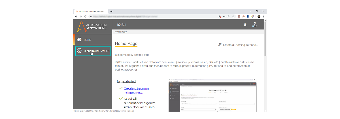The image size is (340, 119).
Task: Open a new browser tab
Action: click(x=111, y=11)
